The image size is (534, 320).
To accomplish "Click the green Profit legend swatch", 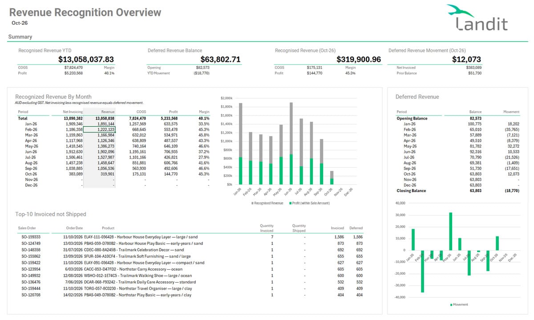I will click(x=291, y=203).
